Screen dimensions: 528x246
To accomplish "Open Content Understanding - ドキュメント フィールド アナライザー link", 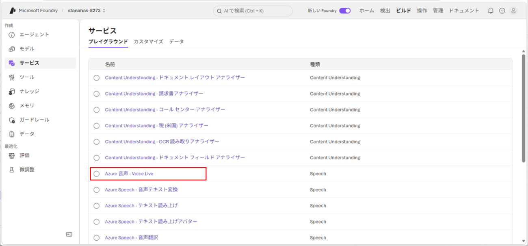I will click(175, 158).
